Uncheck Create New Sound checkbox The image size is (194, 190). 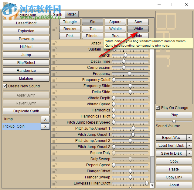pos(5,86)
